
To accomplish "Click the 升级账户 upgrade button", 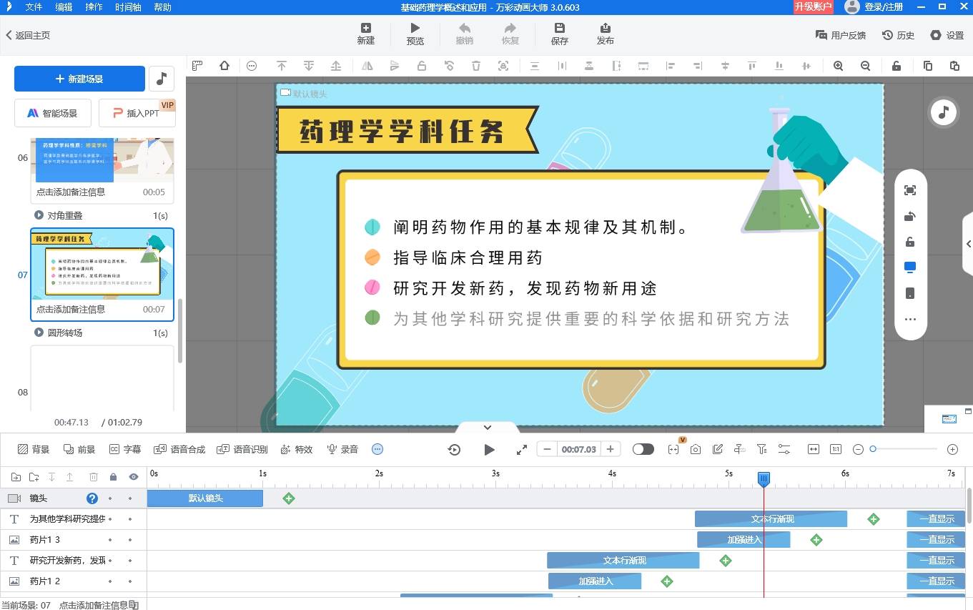I will click(x=813, y=7).
